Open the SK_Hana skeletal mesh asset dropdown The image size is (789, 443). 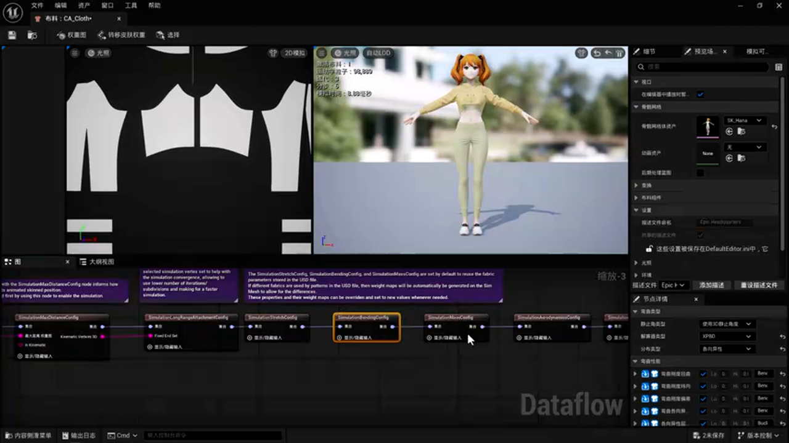744,121
